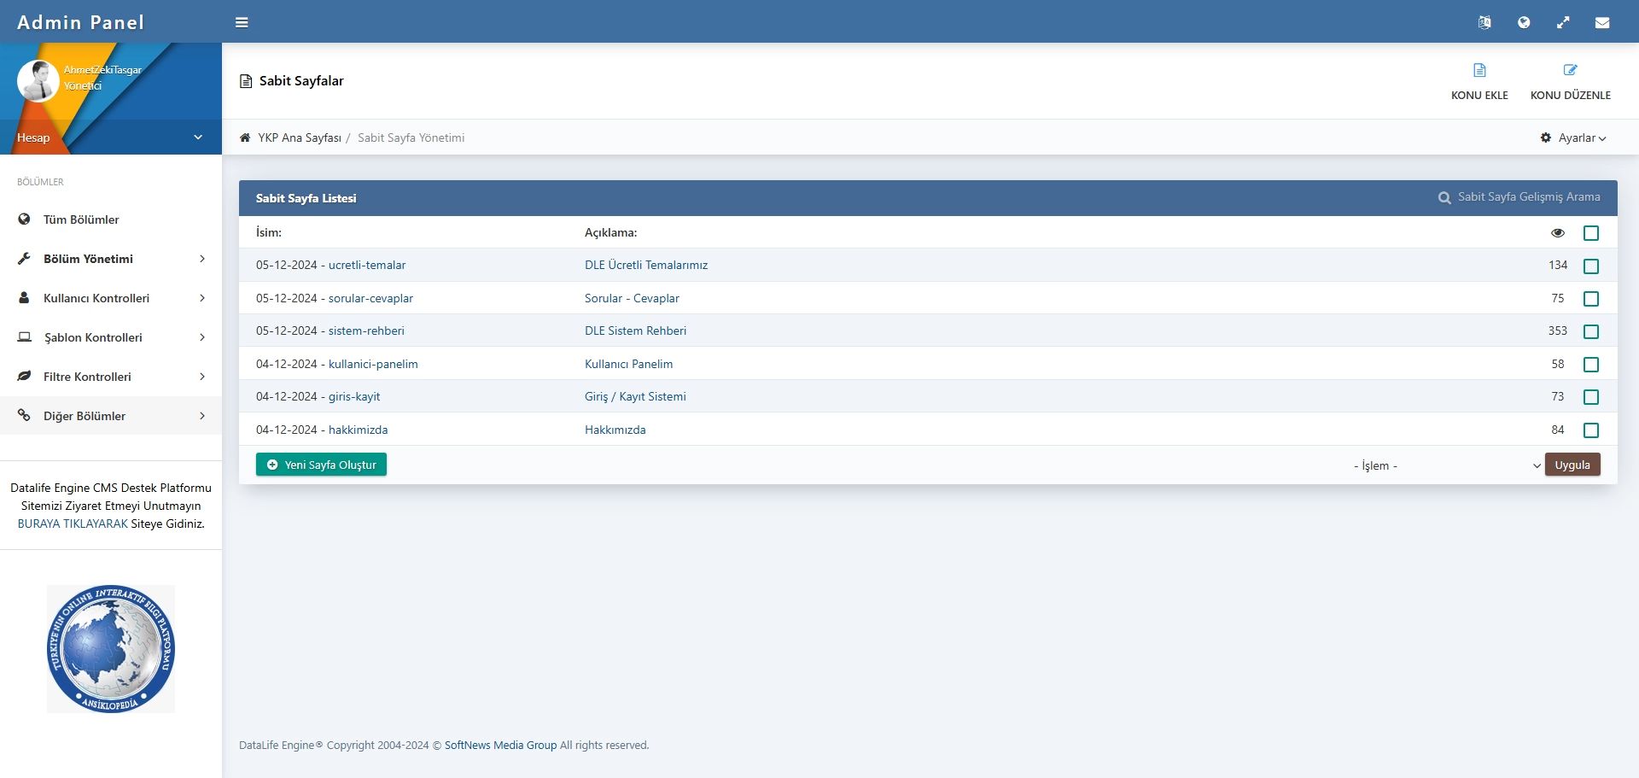
Task: Click the search magnifier for advanced search
Action: pyautogui.click(x=1444, y=198)
